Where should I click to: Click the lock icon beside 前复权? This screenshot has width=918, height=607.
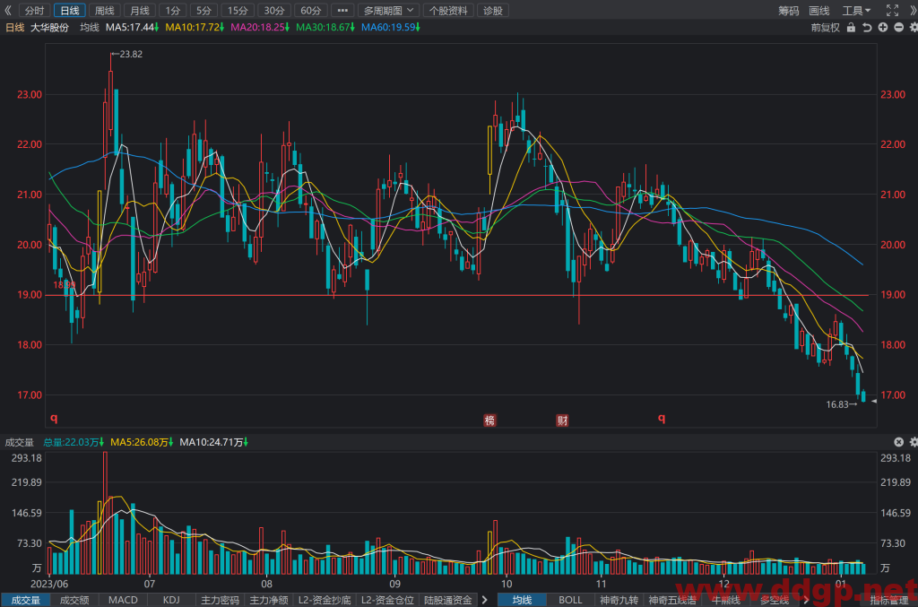[x=851, y=28]
